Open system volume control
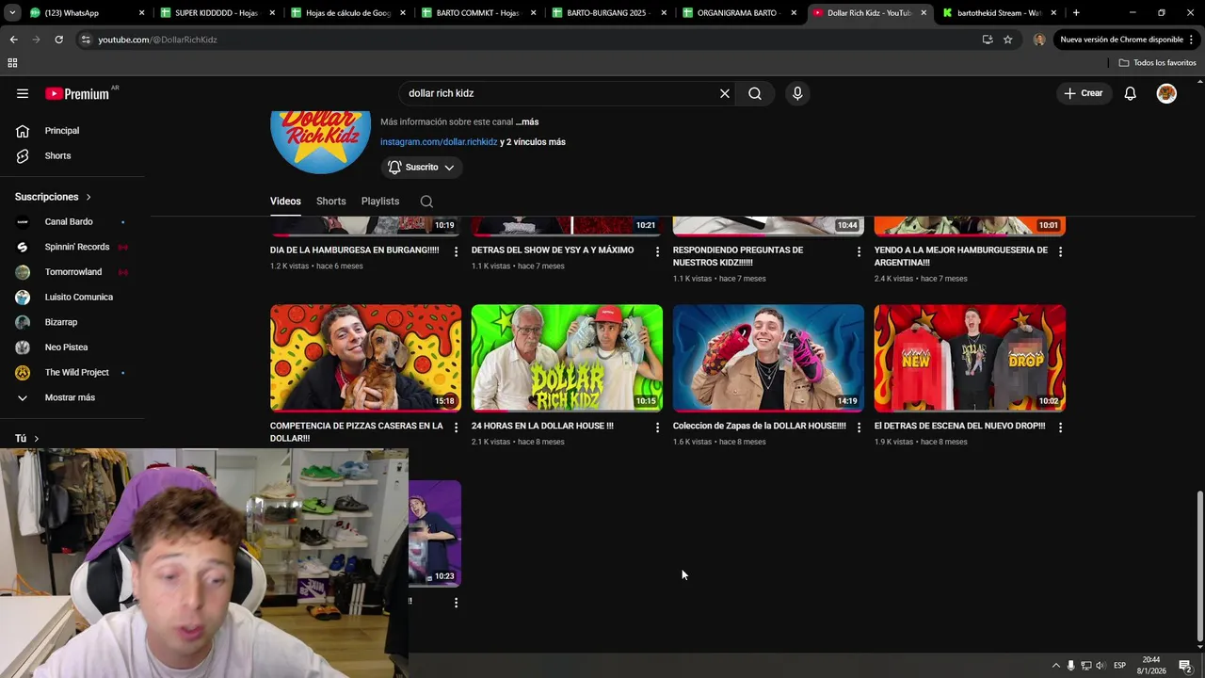 [x=1101, y=666]
